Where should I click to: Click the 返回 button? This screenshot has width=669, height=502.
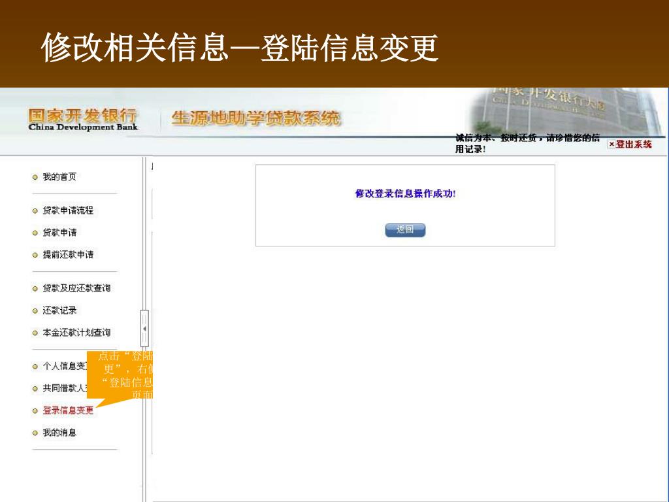click(405, 229)
